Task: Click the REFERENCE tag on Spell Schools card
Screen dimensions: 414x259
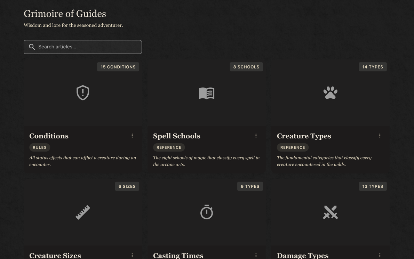Action: click(169, 147)
